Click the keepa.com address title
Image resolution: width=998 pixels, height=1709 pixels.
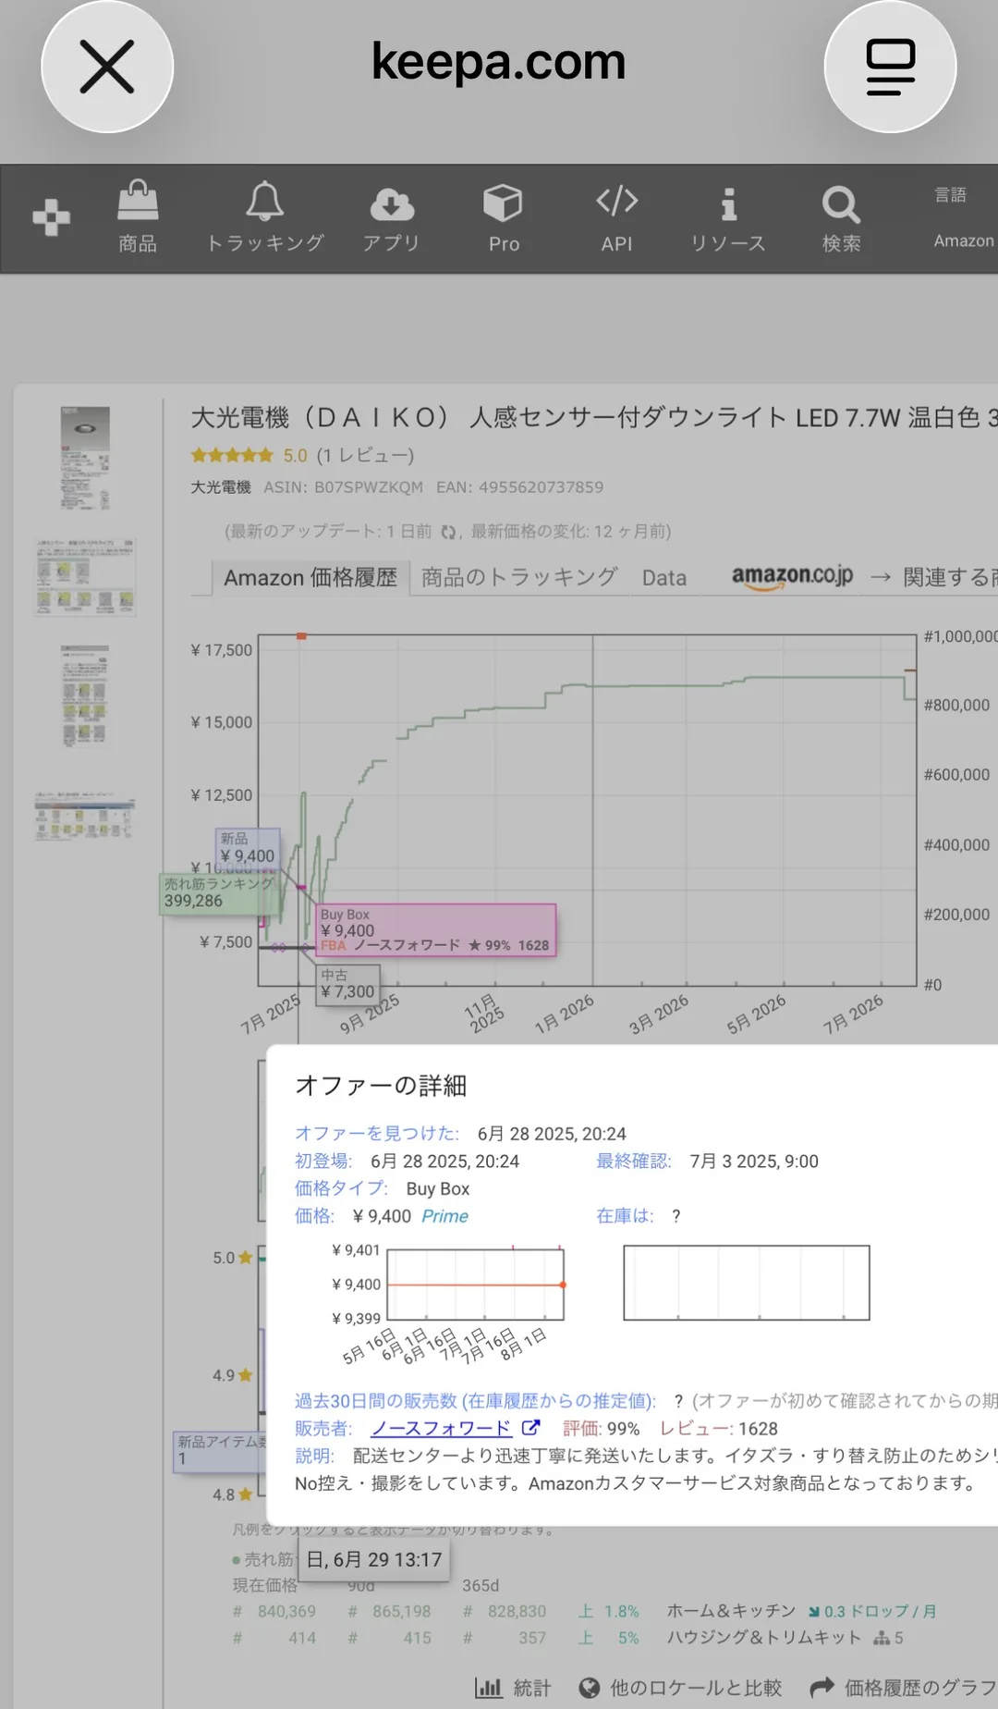tap(498, 63)
